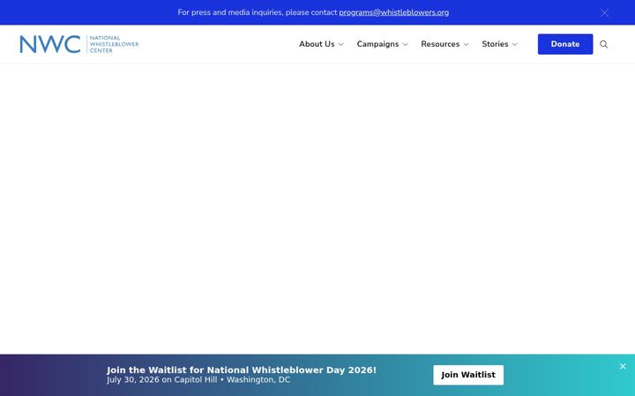This screenshot has width=635, height=396.
Task: Expand the Campaigns chevron
Action: point(405,45)
